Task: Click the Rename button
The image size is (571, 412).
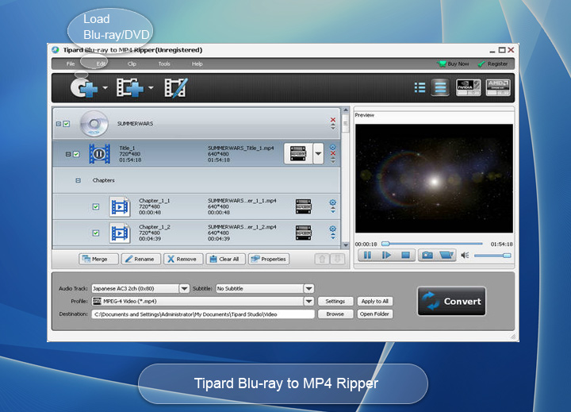Action: point(141,259)
